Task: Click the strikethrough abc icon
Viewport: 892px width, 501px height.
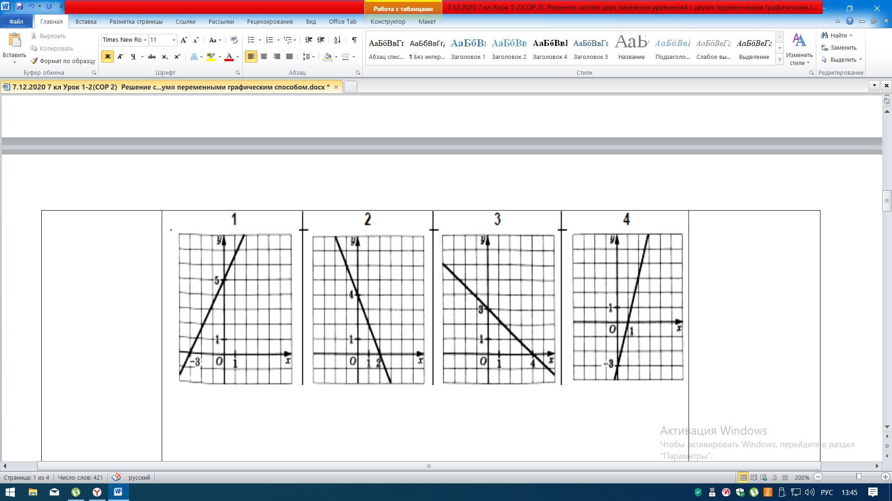Action: pos(151,57)
